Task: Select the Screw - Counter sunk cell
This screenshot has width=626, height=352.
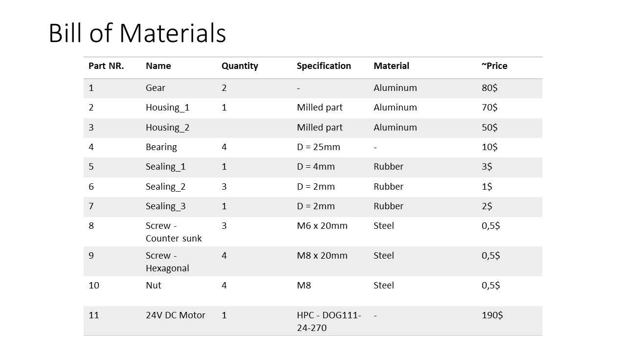Action: pyautogui.click(x=174, y=232)
